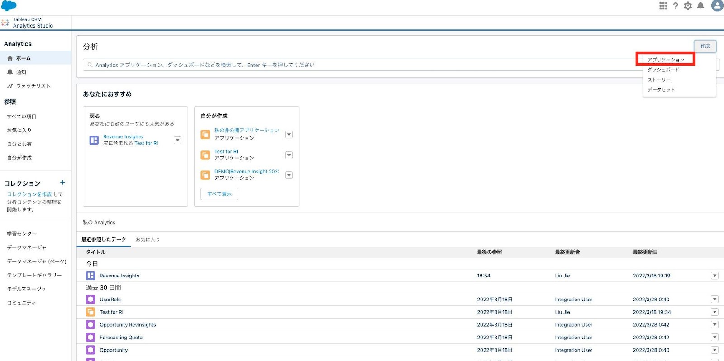724x361 pixels.
Task: Open dropdown for DEMO|Revenue Insight app
Action: [289, 175]
